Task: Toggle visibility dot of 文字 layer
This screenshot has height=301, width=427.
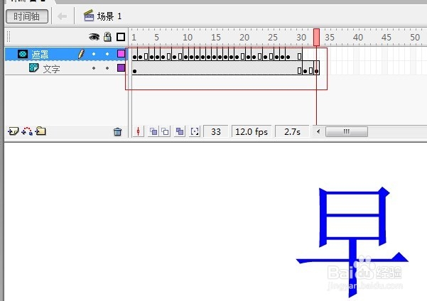Action: 94,68
